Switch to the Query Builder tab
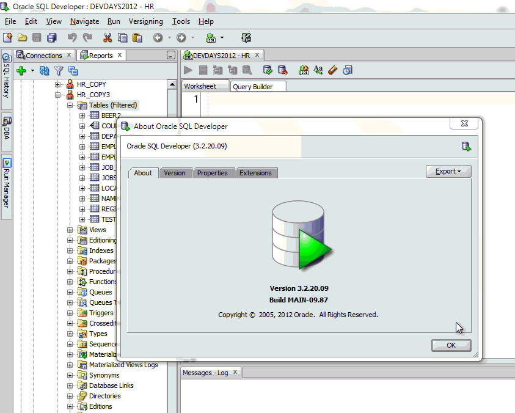Viewport: 515px width, 413px height. click(253, 87)
